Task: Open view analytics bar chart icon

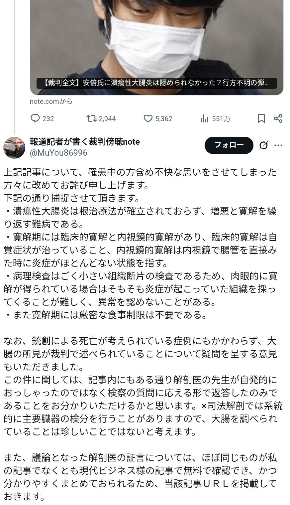Action: tap(205, 118)
